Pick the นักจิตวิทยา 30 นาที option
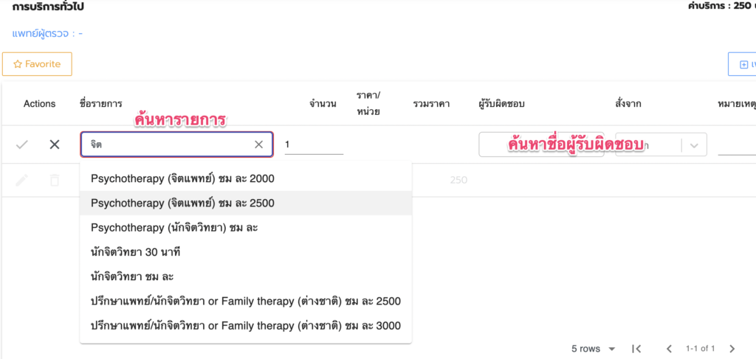 coord(136,252)
